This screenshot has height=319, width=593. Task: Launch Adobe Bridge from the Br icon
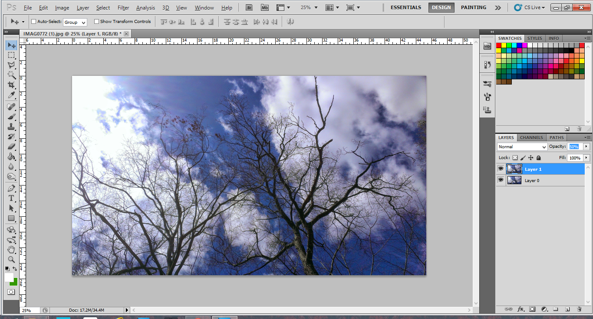tap(249, 7)
